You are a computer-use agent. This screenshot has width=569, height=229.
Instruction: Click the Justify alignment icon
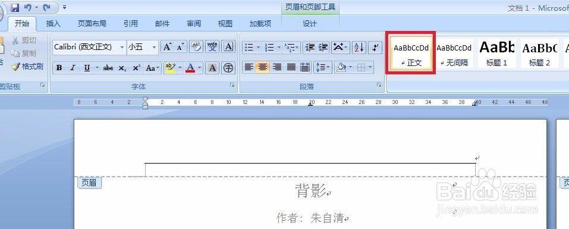point(291,67)
